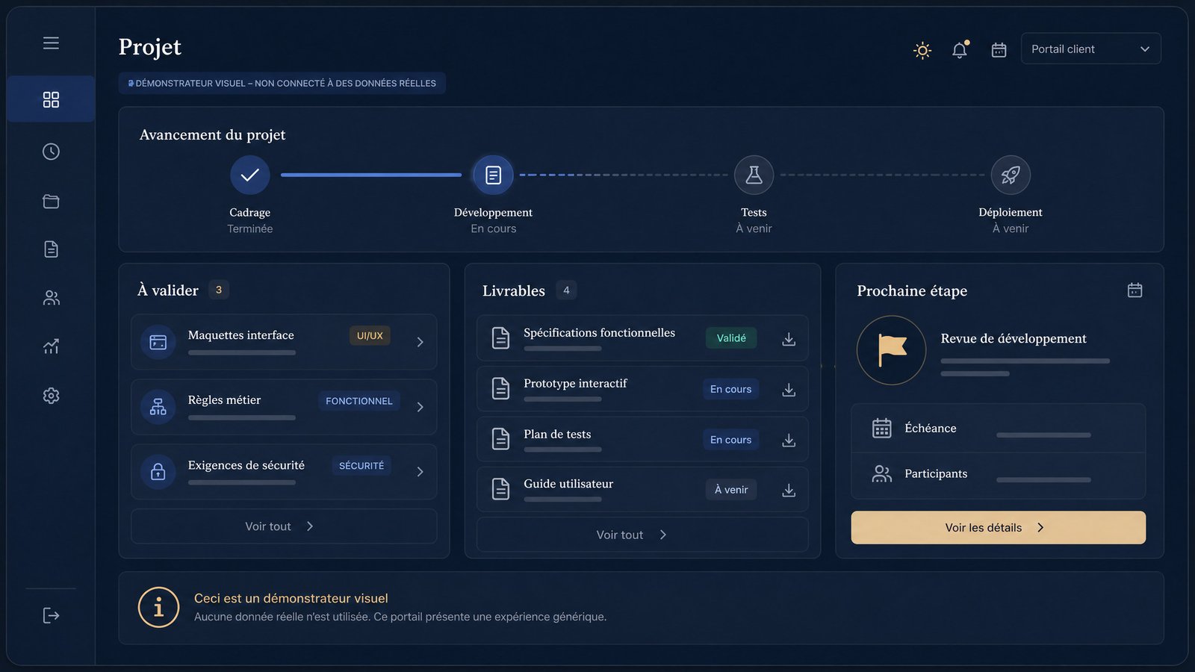The height and width of the screenshot is (672, 1195).
Task: Open the notifications bell
Action: point(960,49)
